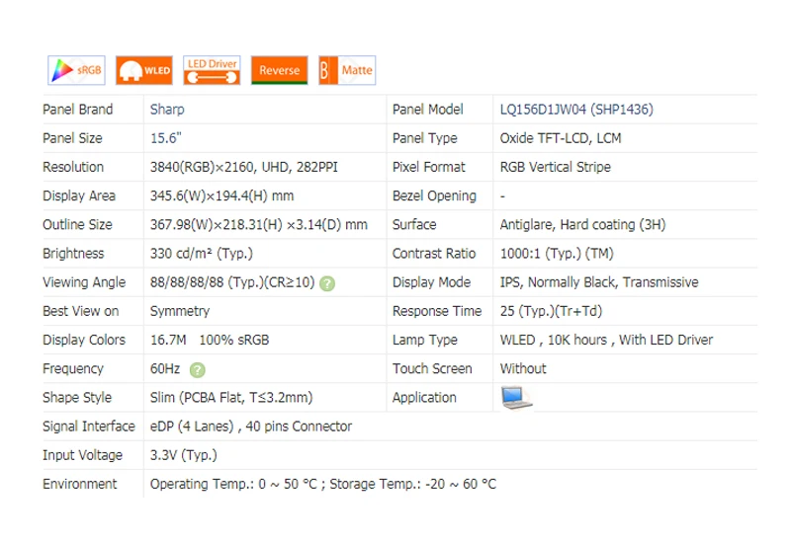791x543 pixels.
Task: Select the Surface label
Action: (x=414, y=224)
